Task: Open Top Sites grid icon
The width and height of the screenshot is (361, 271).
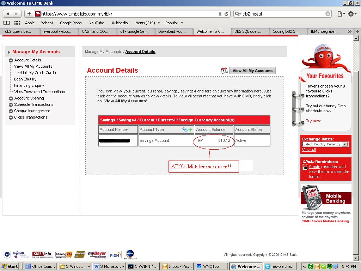Action: (17, 23)
